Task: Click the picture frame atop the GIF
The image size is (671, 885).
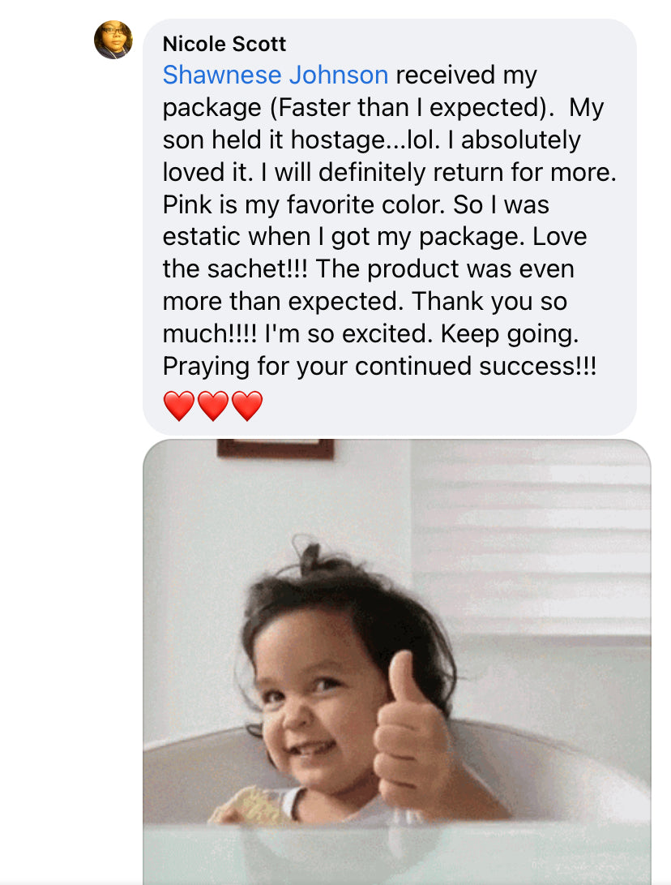Action: pos(276,449)
